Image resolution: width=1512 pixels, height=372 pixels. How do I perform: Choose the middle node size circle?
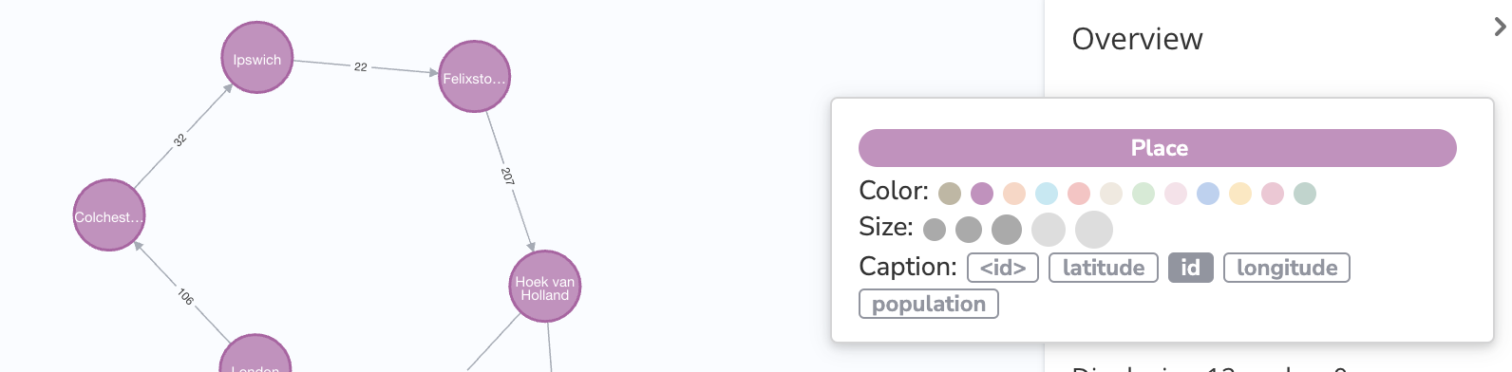tap(1007, 229)
